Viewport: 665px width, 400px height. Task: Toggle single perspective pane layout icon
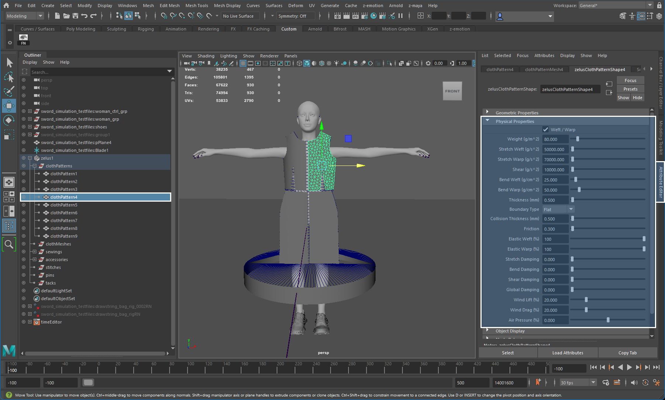(x=9, y=182)
